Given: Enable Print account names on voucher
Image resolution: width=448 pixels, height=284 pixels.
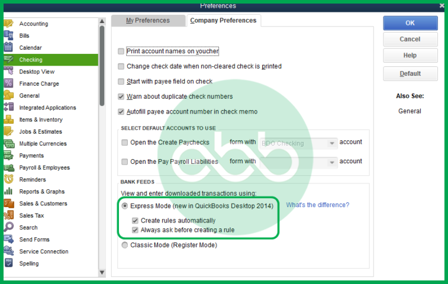Looking at the screenshot, I should point(121,51).
